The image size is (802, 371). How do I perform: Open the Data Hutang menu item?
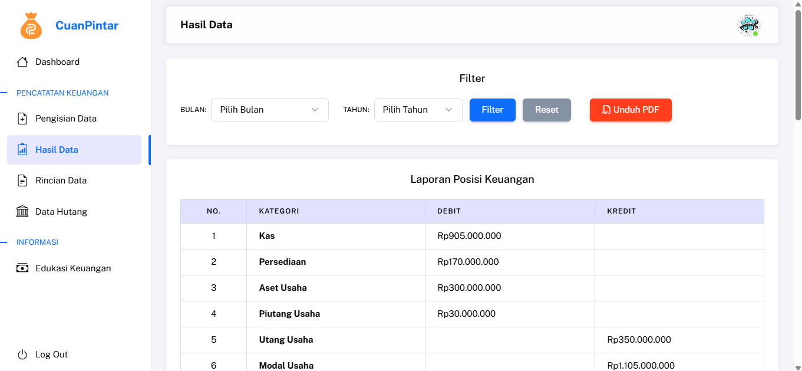point(61,212)
